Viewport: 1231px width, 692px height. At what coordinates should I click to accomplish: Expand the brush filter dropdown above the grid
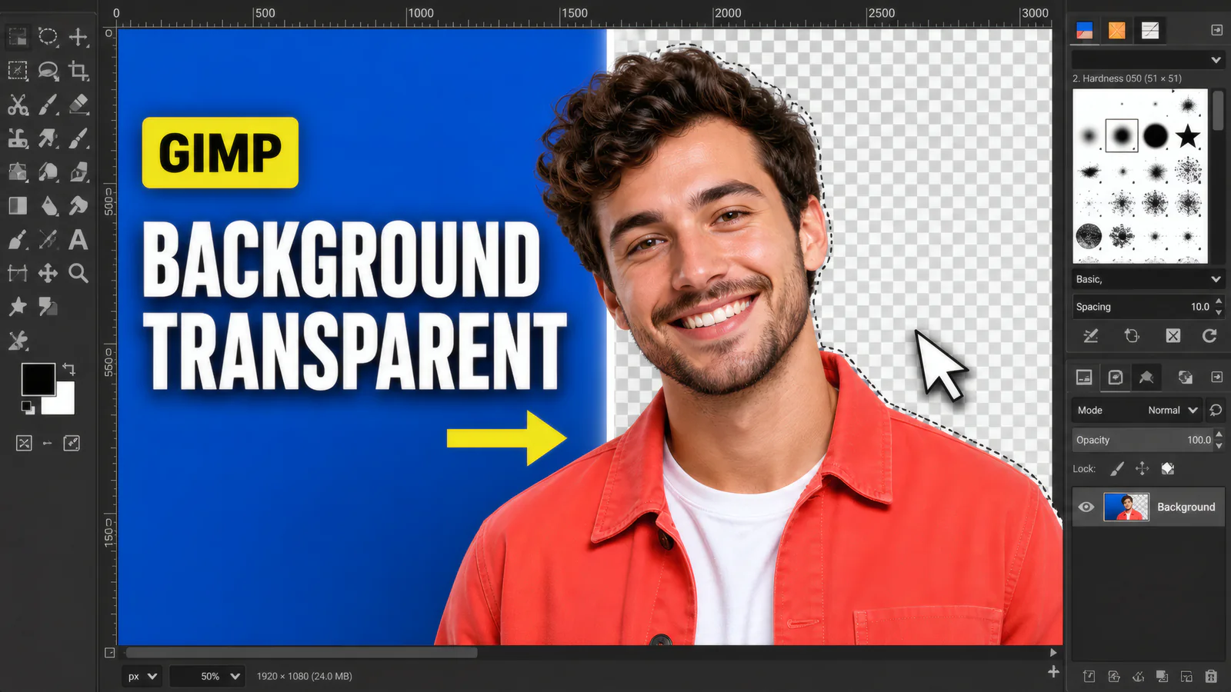1148,60
